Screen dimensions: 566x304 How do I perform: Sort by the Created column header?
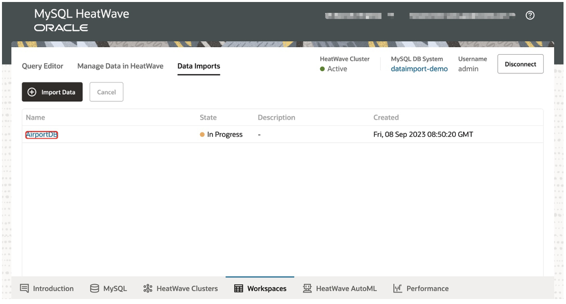tap(386, 117)
